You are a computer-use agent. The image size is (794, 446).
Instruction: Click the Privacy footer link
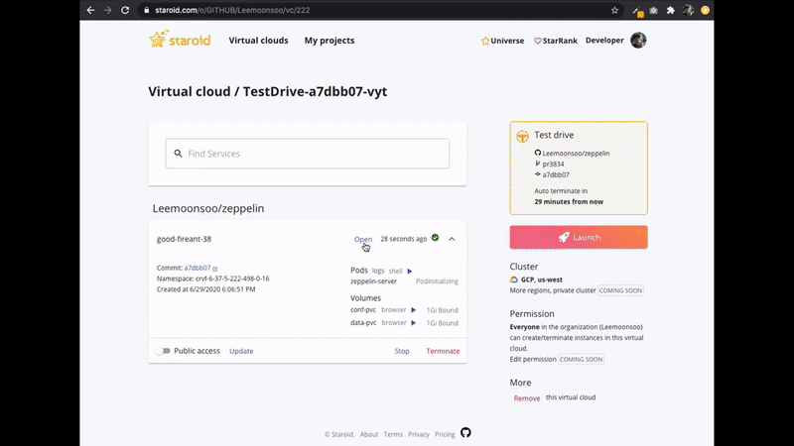419,434
